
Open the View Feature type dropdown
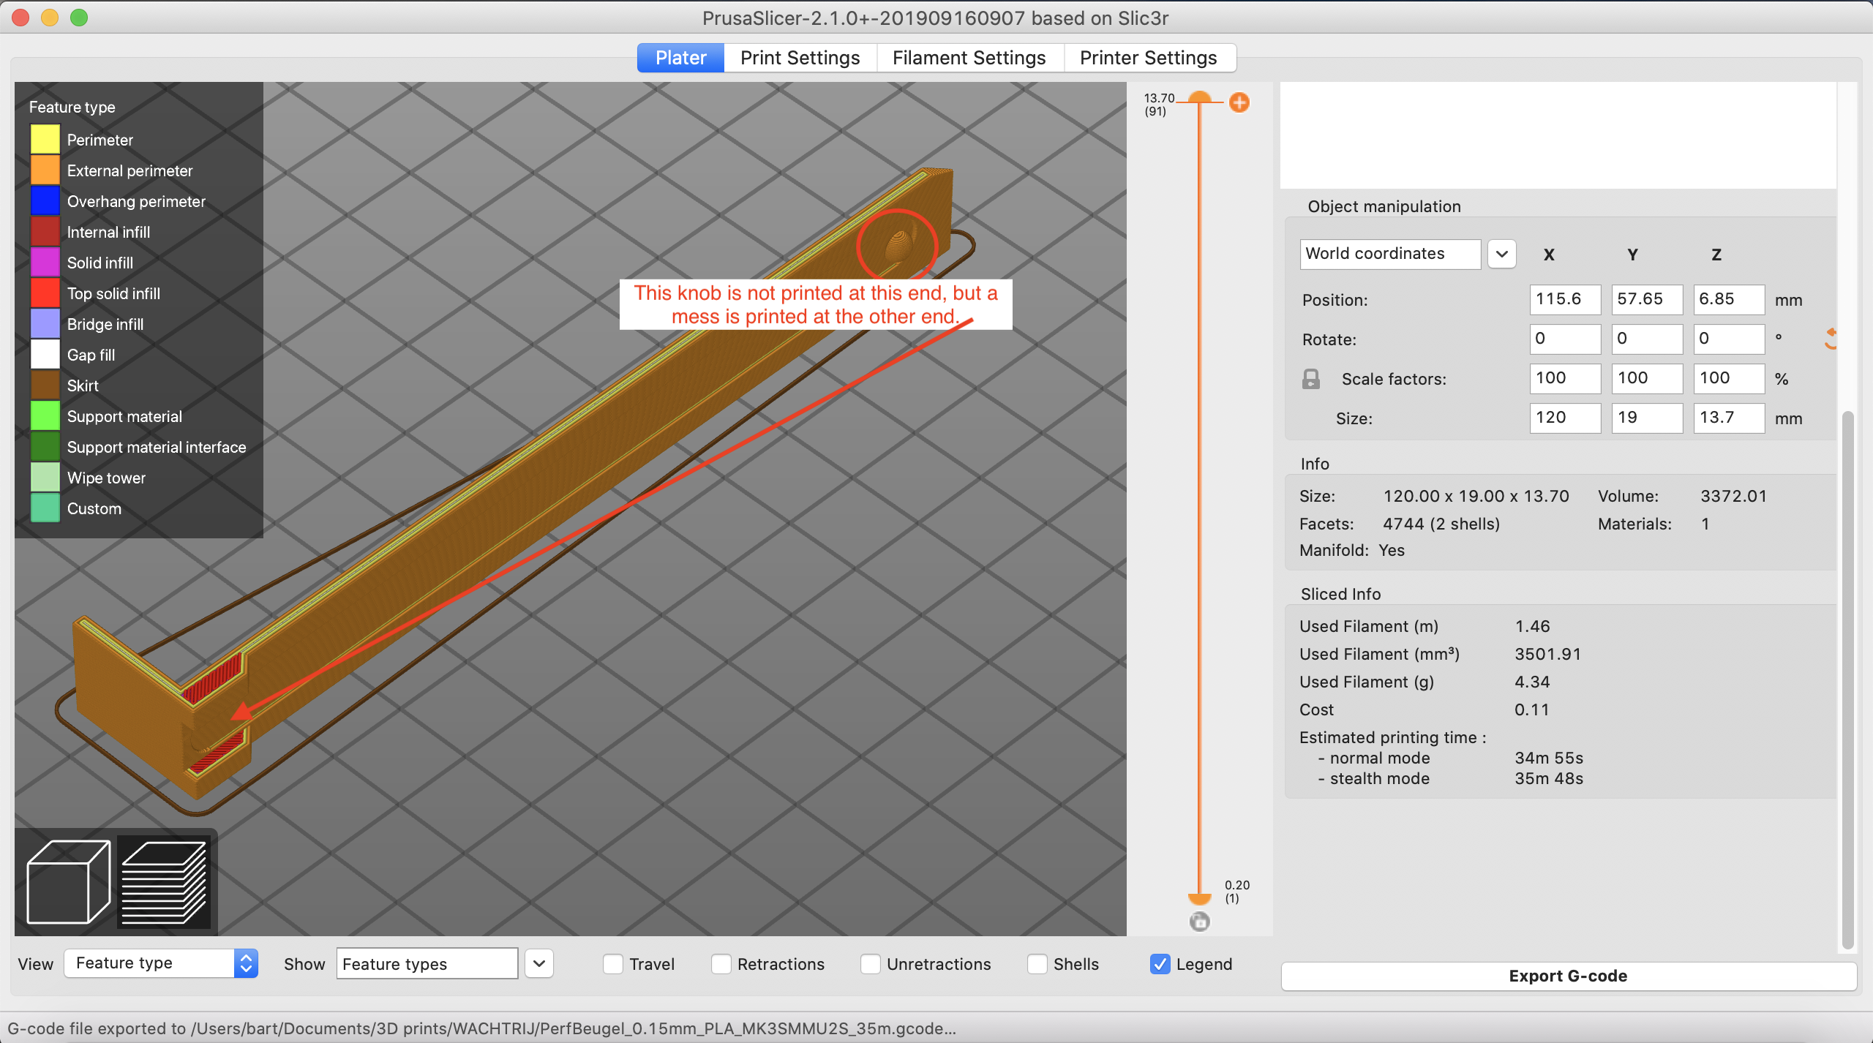click(x=161, y=963)
